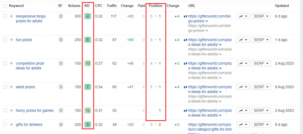Click plus icon beside 'gifts for drinkers'
This screenshot has width=303, height=134.
[11, 125]
